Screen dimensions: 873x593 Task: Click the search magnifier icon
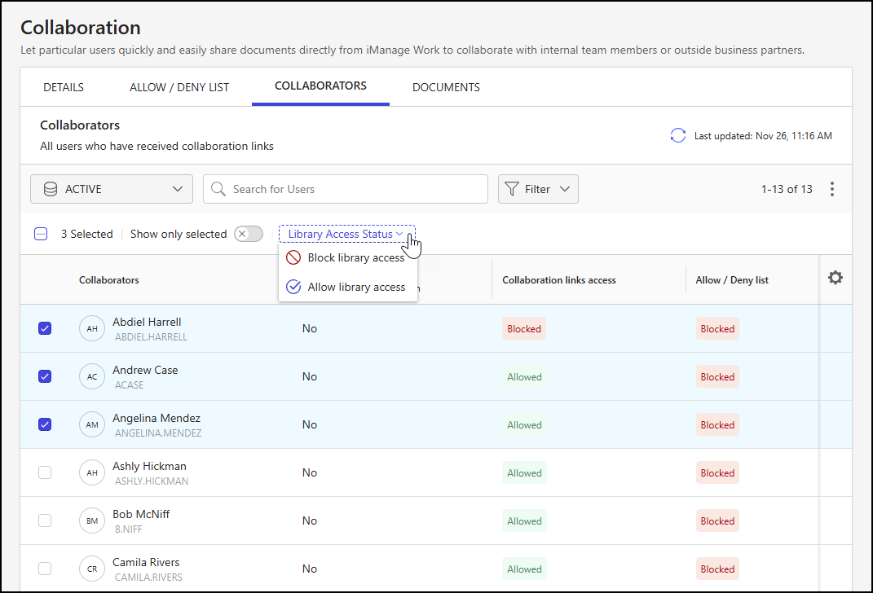pyautogui.click(x=217, y=188)
